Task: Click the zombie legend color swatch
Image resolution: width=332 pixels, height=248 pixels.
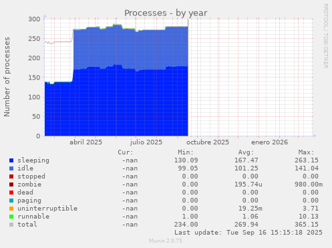Action: [11, 184]
